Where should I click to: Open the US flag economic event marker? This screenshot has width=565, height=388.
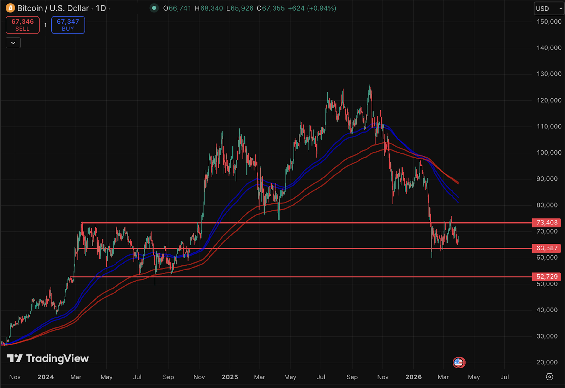[x=459, y=362]
